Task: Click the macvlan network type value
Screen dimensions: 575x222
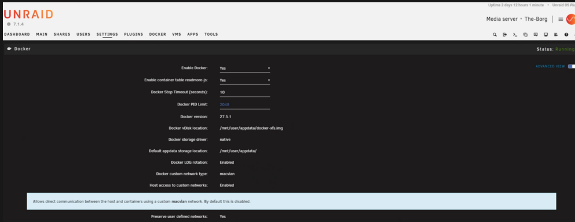Action: pos(227,174)
